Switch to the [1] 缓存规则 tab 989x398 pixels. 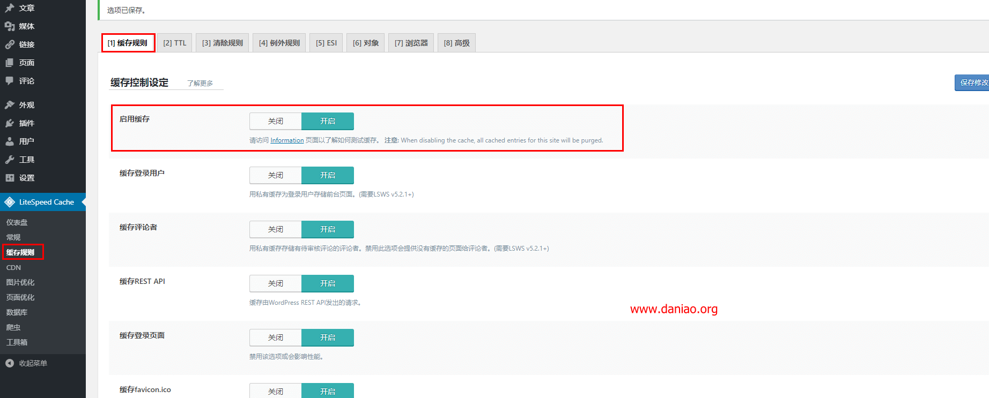[128, 43]
